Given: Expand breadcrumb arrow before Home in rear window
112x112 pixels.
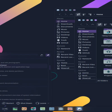Looking at the screenshot, I should (x=94, y=15).
